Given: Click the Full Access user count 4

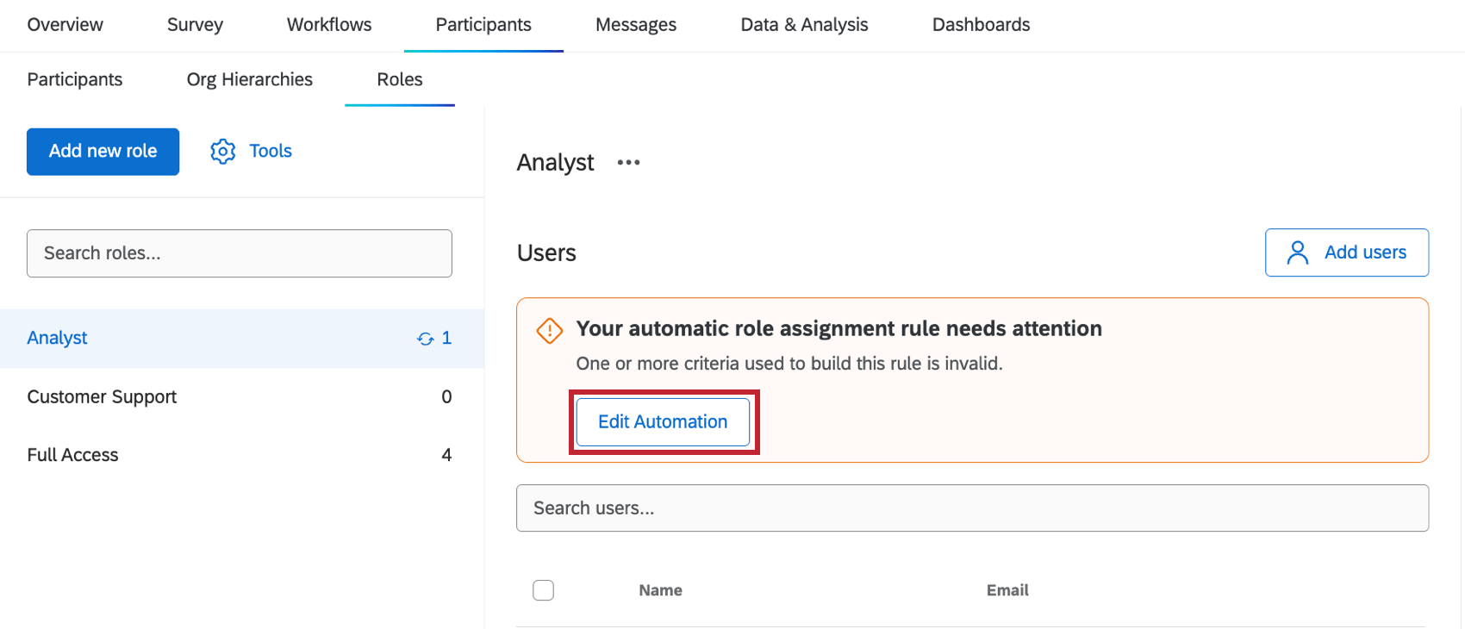Looking at the screenshot, I should pos(446,455).
